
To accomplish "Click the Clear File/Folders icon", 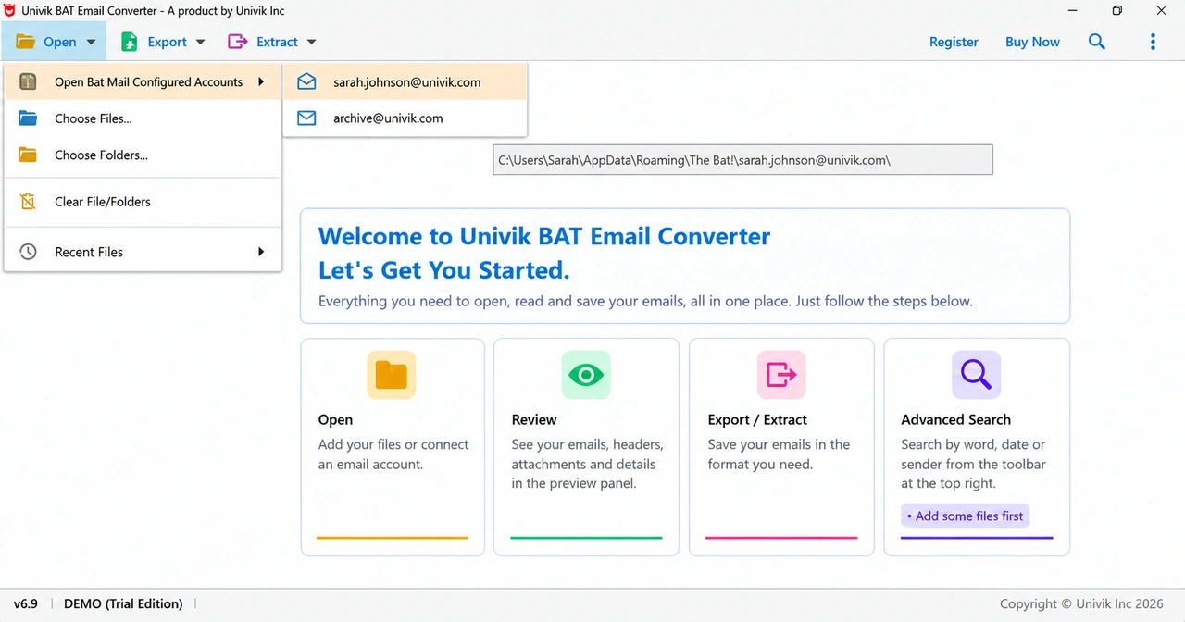I will click(x=28, y=202).
